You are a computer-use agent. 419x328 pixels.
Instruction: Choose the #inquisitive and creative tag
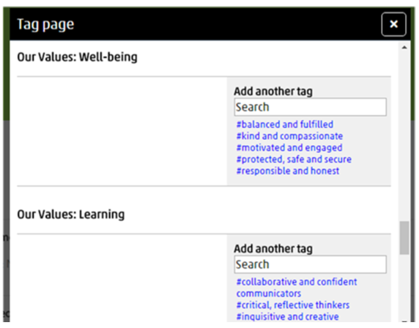(x=288, y=317)
